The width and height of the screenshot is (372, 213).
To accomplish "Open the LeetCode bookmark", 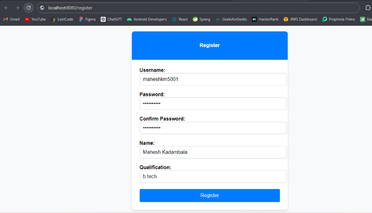I will click(62, 19).
